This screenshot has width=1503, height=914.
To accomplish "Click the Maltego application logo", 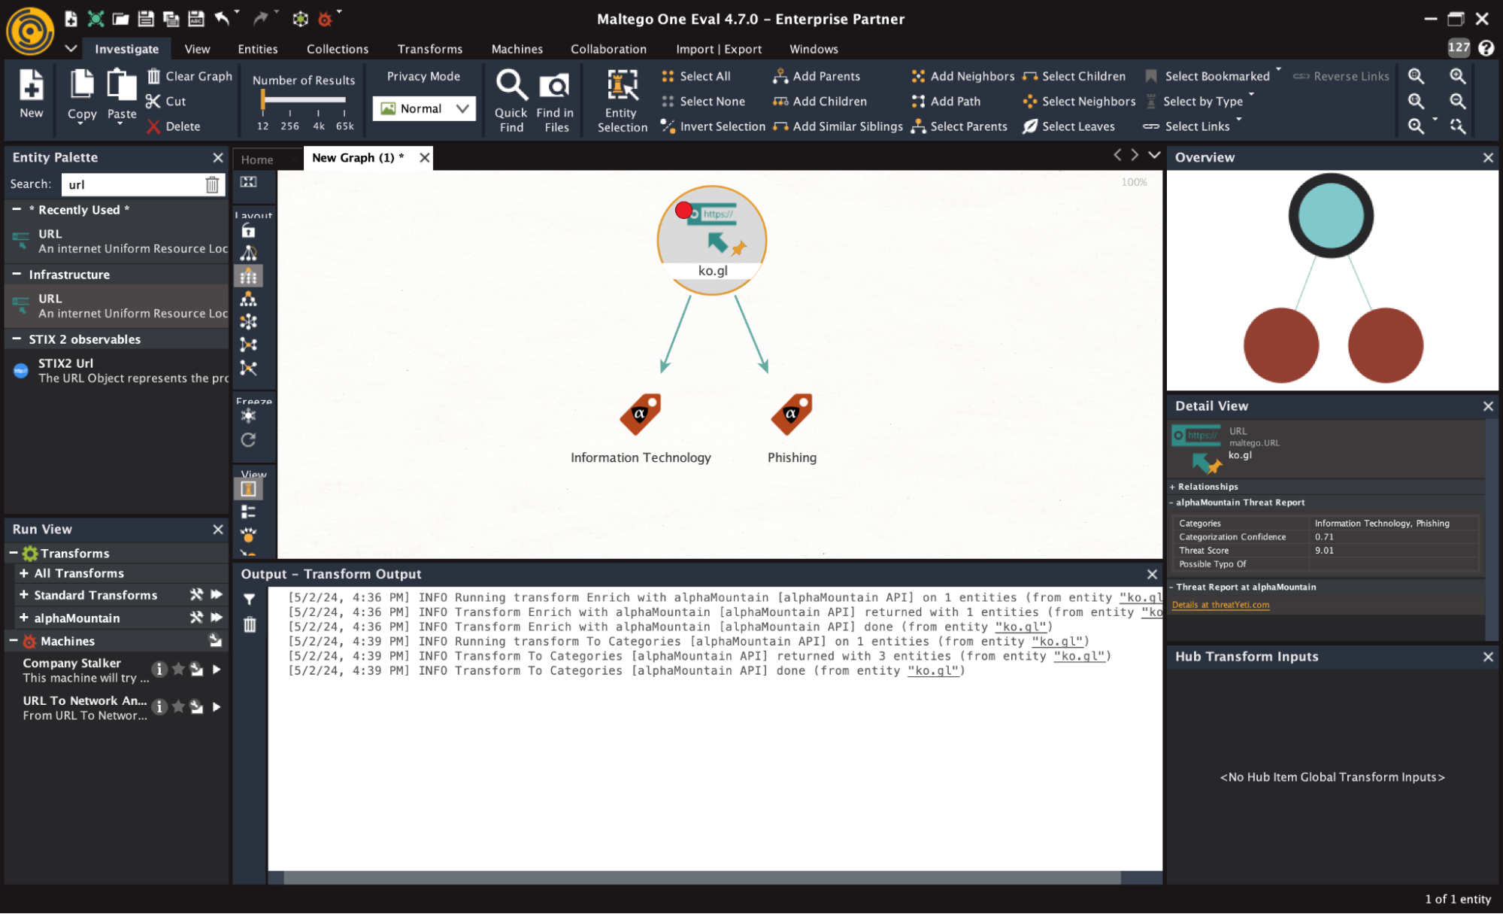I will (30, 31).
